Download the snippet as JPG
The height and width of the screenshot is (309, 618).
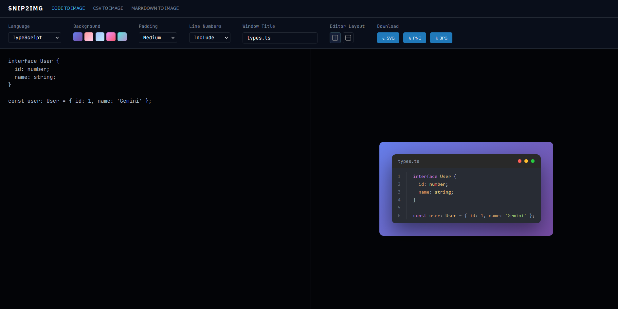point(441,38)
